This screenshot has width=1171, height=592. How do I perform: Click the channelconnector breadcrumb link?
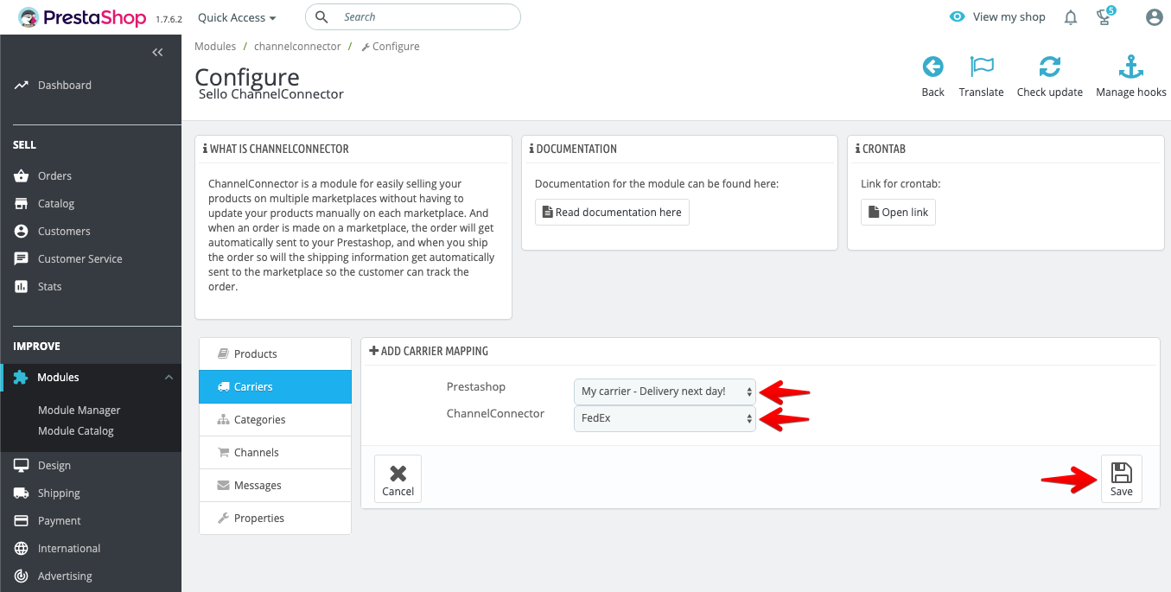click(x=297, y=47)
